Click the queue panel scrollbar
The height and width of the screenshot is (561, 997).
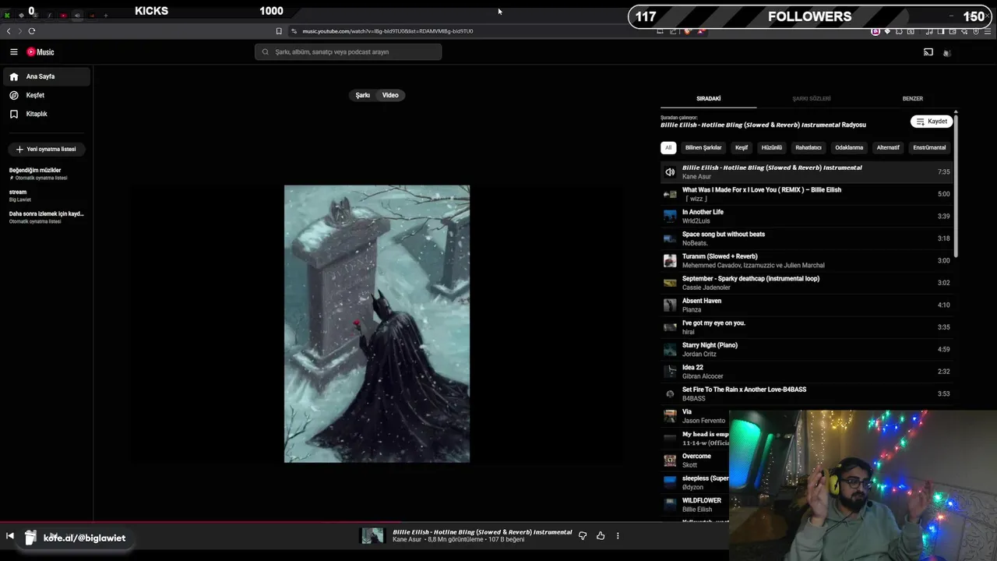[x=956, y=185]
